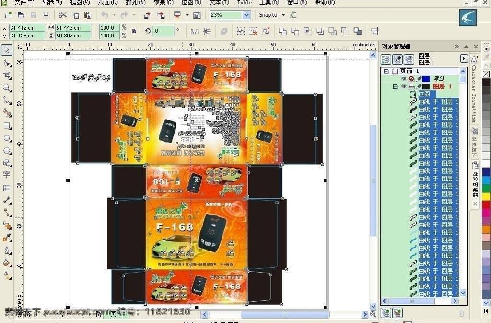This screenshot has height=323, width=491.
Task: Click the 页面 1 page entry
Action: pos(409,71)
